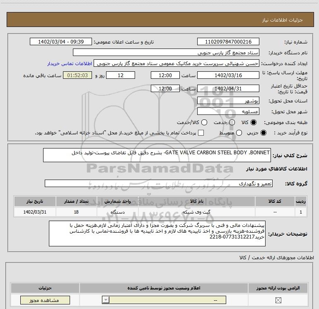Select the 'متوسط' purchase type radio
319x309 pixels.
click(239, 133)
